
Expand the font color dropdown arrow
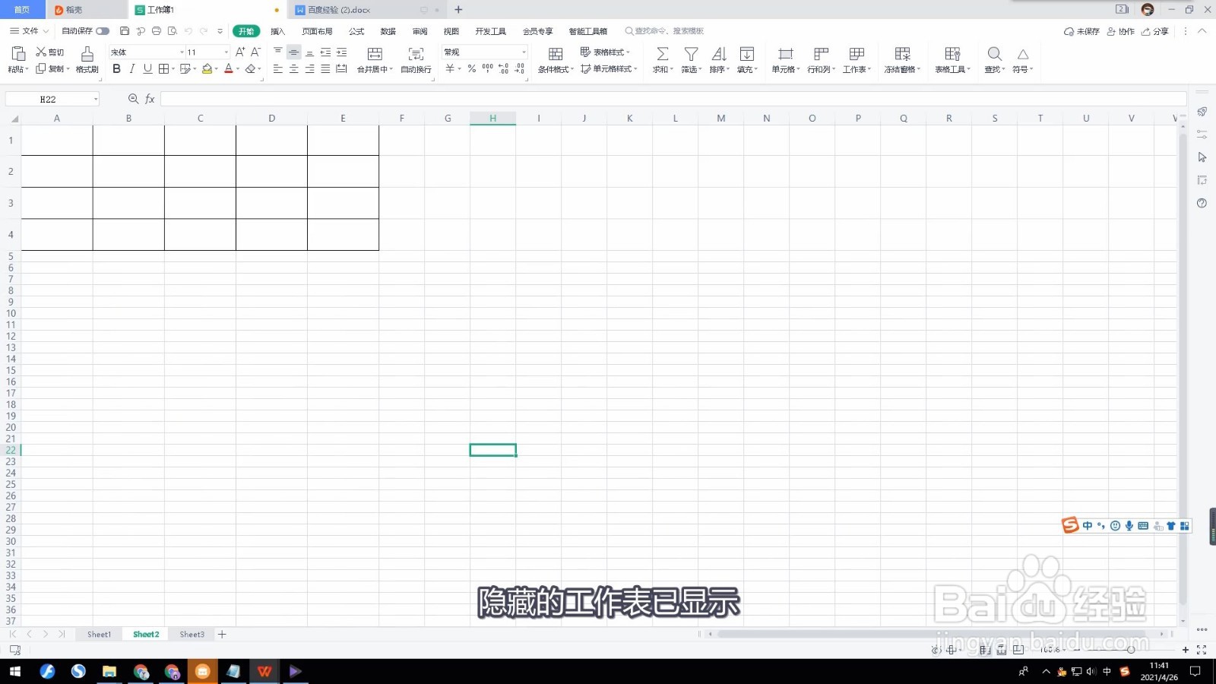238,69
